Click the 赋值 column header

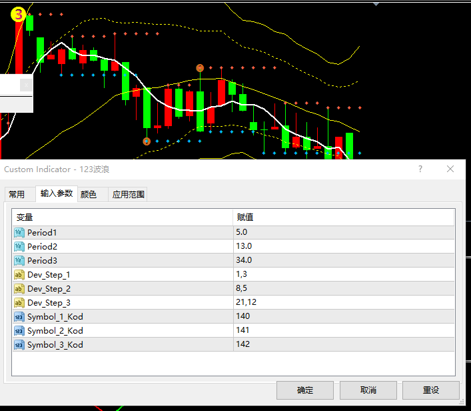click(x=344, y=218)
